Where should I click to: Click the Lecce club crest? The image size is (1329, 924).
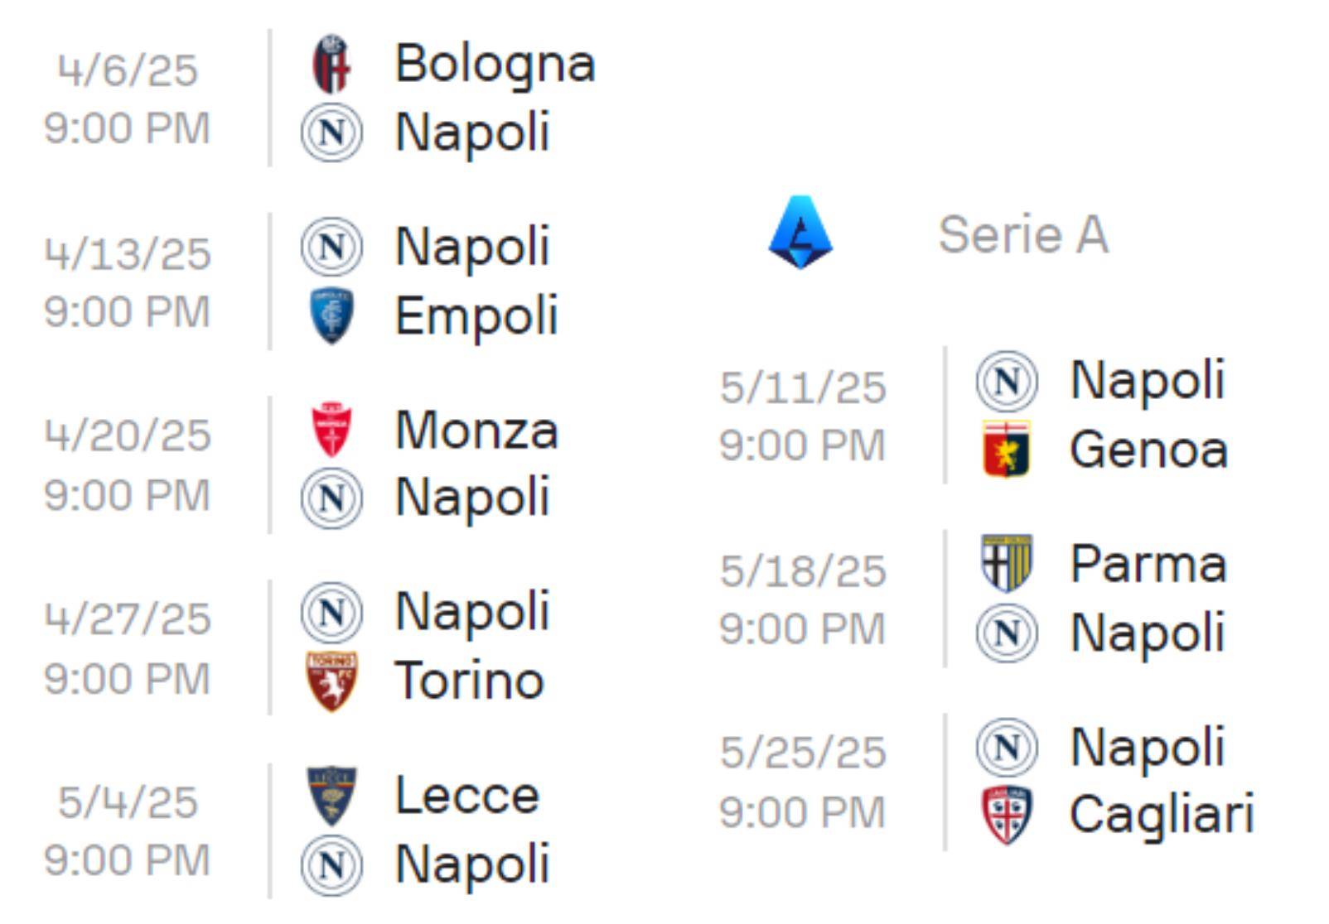coord(331,796)
